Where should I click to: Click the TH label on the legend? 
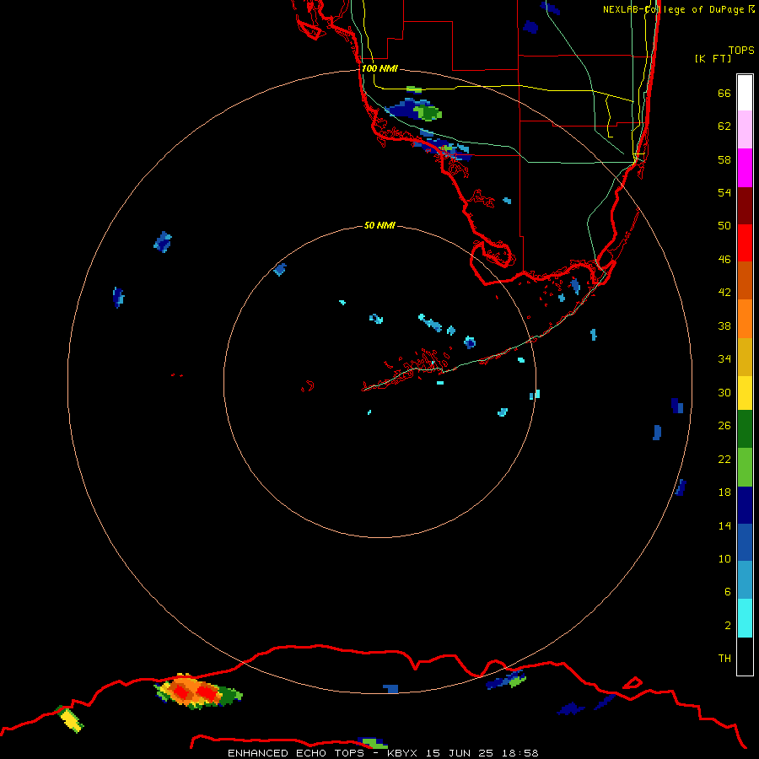724,659
